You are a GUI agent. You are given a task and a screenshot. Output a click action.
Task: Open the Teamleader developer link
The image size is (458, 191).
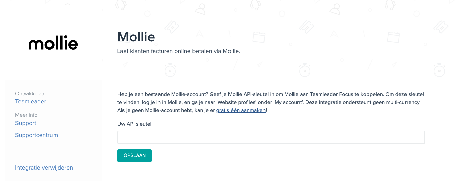(x=31, y=101)
